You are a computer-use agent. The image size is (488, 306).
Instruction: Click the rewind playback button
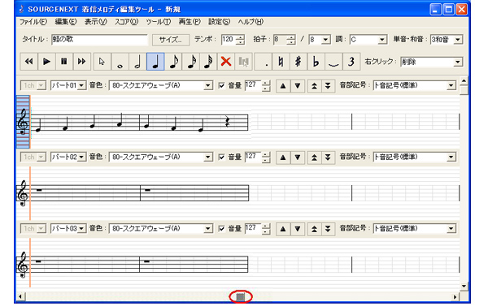(29, 62)
